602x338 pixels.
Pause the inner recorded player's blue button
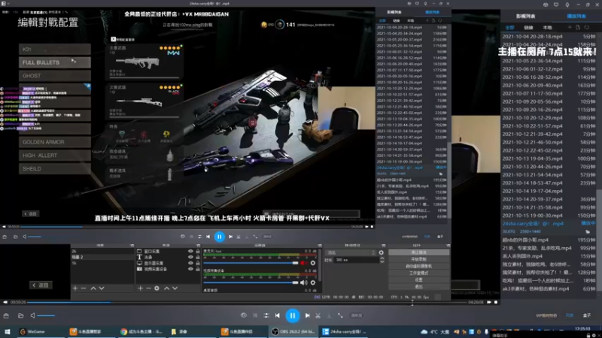click(219, 237)
